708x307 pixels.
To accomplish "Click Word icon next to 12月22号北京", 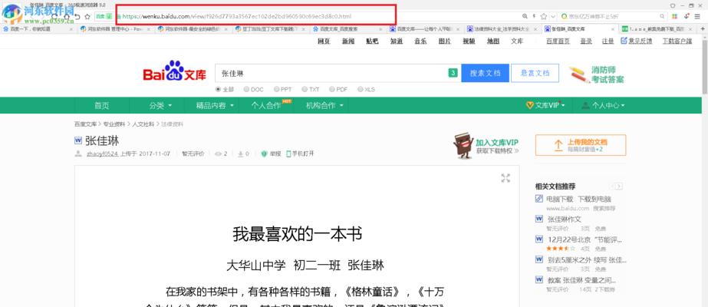I will [539, 239].
